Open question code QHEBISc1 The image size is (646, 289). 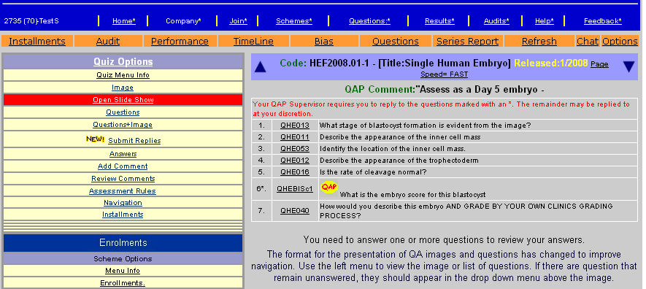click(295, 189)
